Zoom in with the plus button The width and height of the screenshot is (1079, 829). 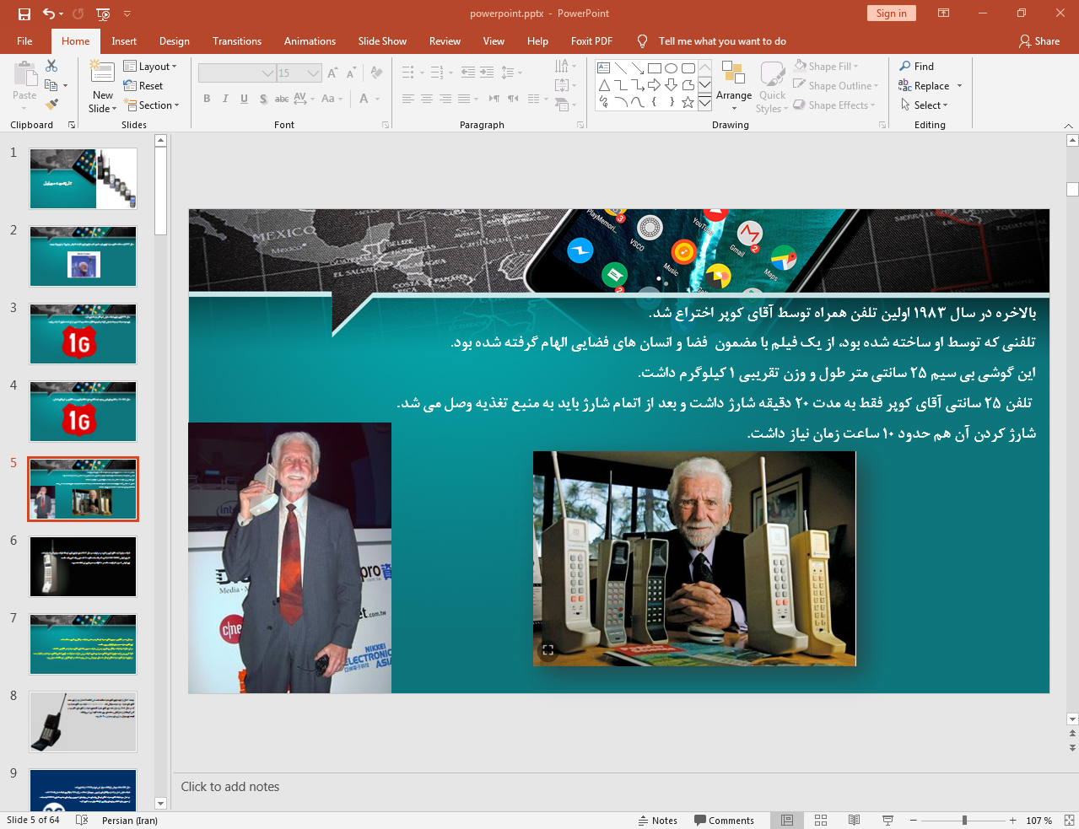click(1012, 820)
